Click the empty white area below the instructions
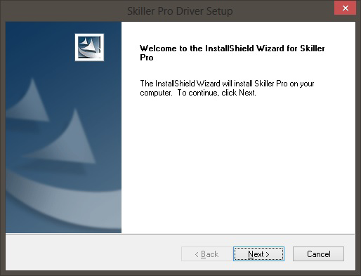361x276 pixels. click(x=238, y=164)
